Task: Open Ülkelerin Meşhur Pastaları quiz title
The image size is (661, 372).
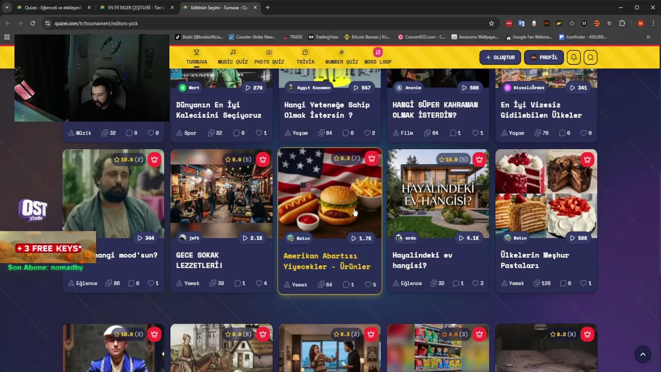Action: click(534, 260)
